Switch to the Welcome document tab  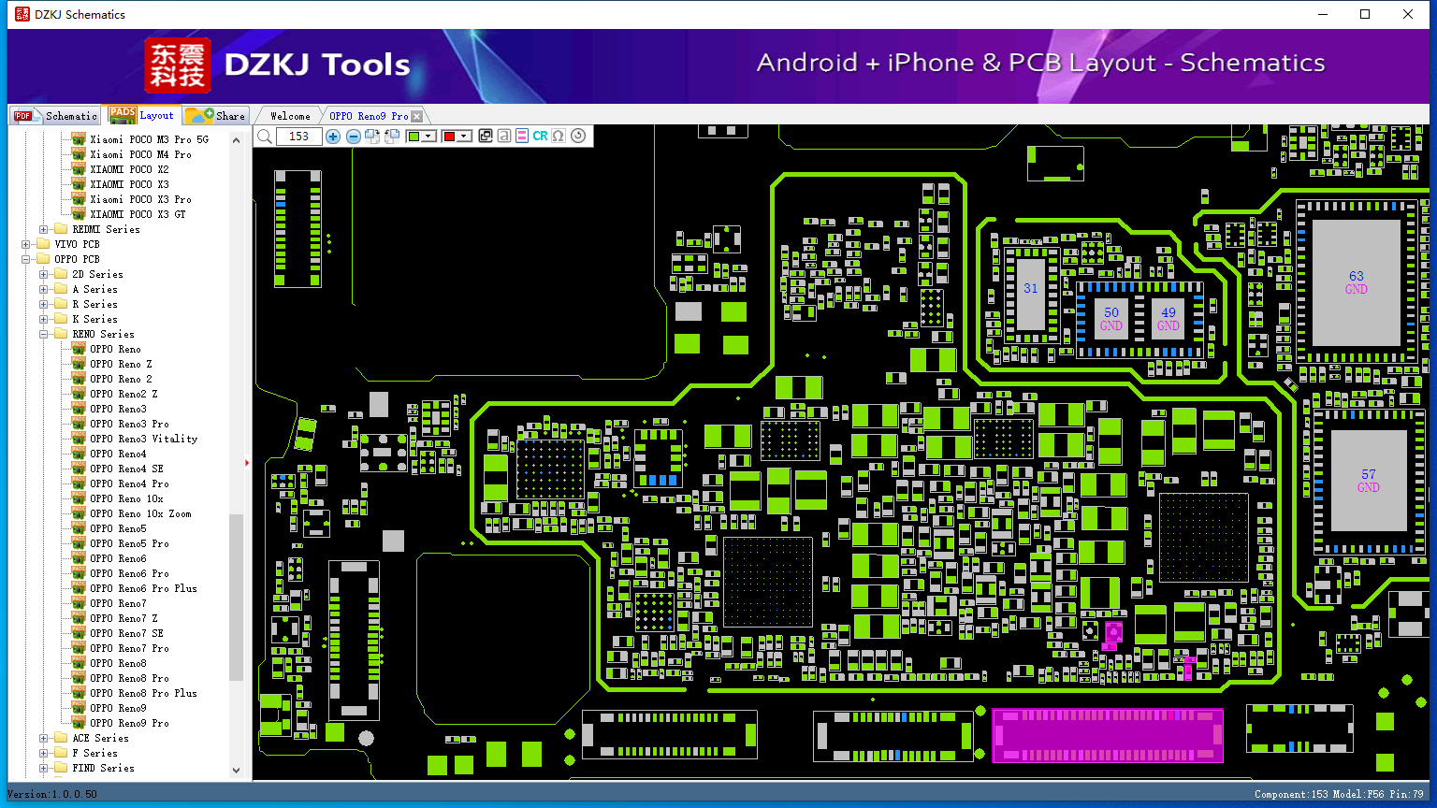click(x=290, y=116)
